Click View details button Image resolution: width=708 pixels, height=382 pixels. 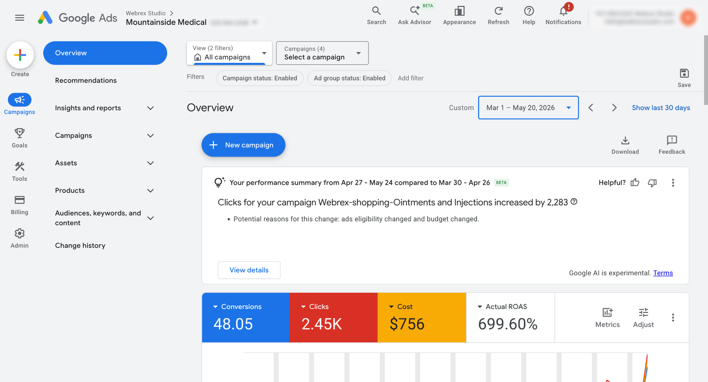(x=249, y=270)
